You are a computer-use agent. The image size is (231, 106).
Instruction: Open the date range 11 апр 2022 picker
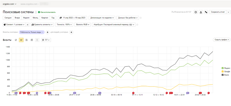(x=72, y=18)
